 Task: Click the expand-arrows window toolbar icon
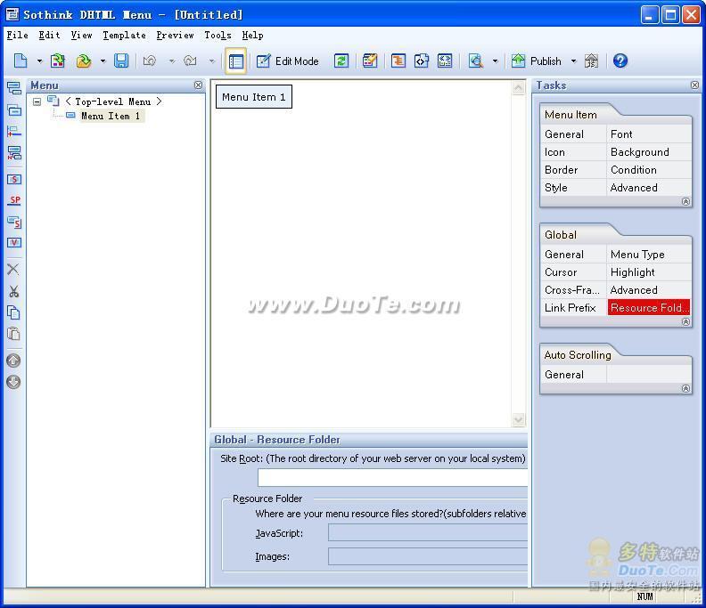(445, 61)
